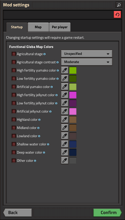Click eyedropper next to Deep water color
The image size is (125, 220).
pyautogui.click(x=65, y=152)
